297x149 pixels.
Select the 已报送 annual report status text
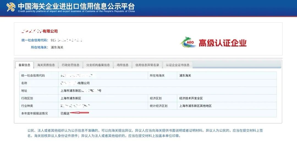pos(65,113)
